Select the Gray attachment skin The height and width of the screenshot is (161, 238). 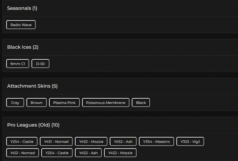click(x=15, y=103)
